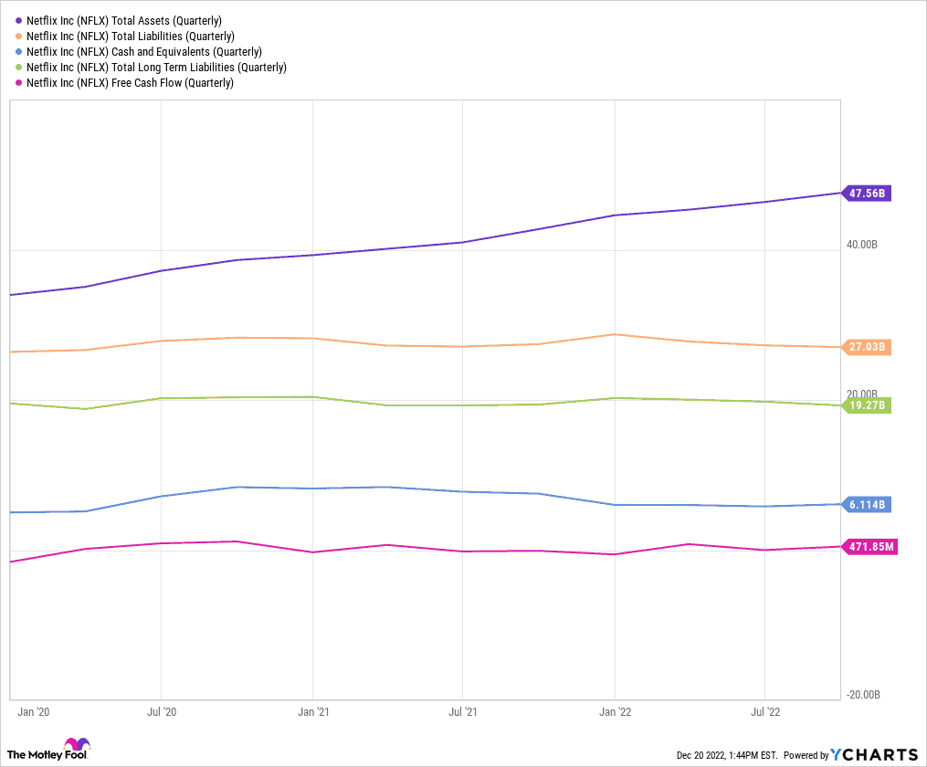Image resolution: width=927 pixels, height=767 pixels.
Task: Click the 27.03B Total Liabilities value tag
Action: [x=867, y=347]
